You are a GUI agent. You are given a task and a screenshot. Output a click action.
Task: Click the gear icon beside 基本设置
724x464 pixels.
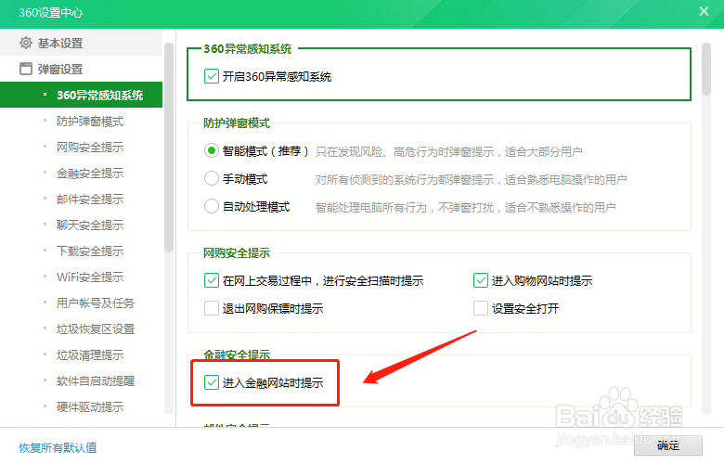tap(26, 43)
